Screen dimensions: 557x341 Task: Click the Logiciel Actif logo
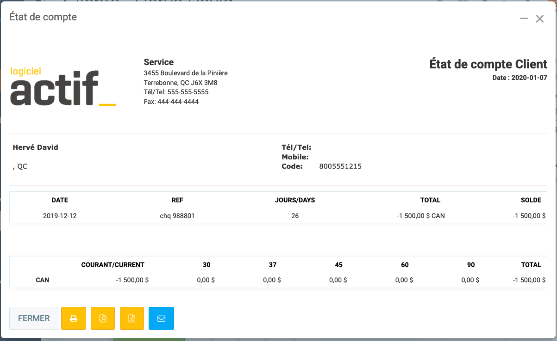[x=63, y=87]
